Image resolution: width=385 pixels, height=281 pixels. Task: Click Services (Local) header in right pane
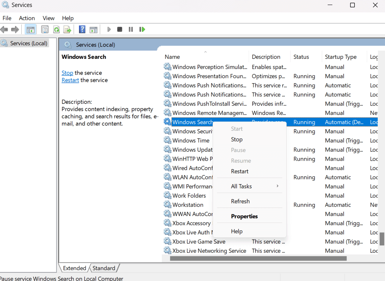click(95, 45)
